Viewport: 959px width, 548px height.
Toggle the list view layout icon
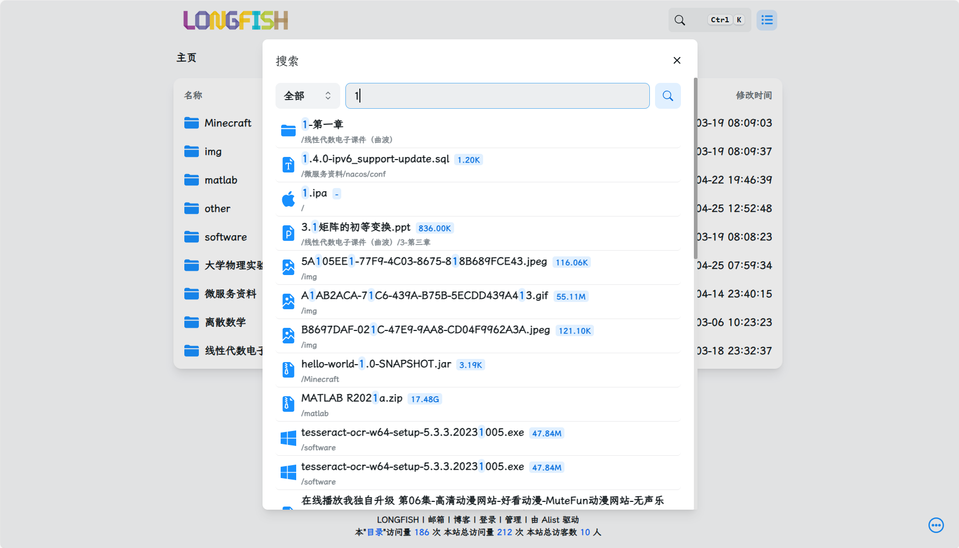pyautogui.click(x=766, y=20)
